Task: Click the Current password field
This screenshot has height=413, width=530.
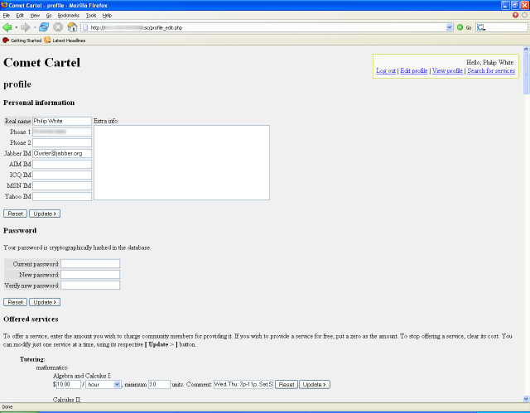Action: (x=90, y=264)
